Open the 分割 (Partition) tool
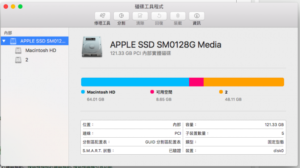Viewport: 300px width, 168px height. point(121,16)
